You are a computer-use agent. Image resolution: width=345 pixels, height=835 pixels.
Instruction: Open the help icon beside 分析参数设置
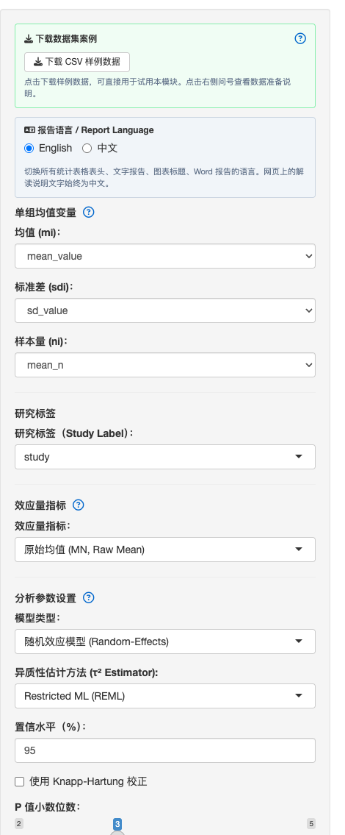89,597
